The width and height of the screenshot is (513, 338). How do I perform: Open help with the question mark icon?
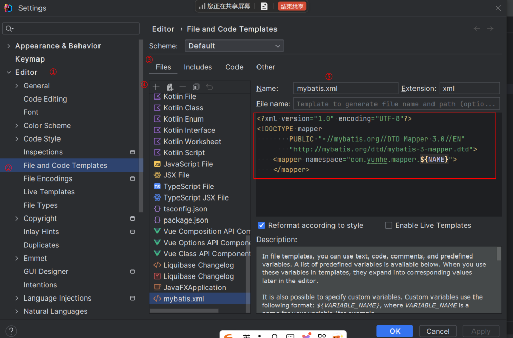(x=12, y=331)
